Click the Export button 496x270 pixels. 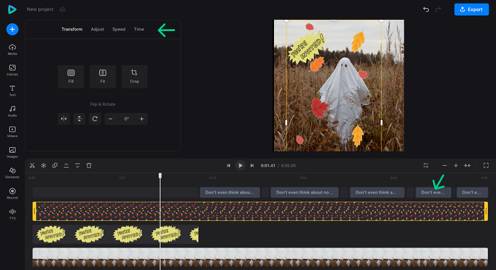[471, 9]
